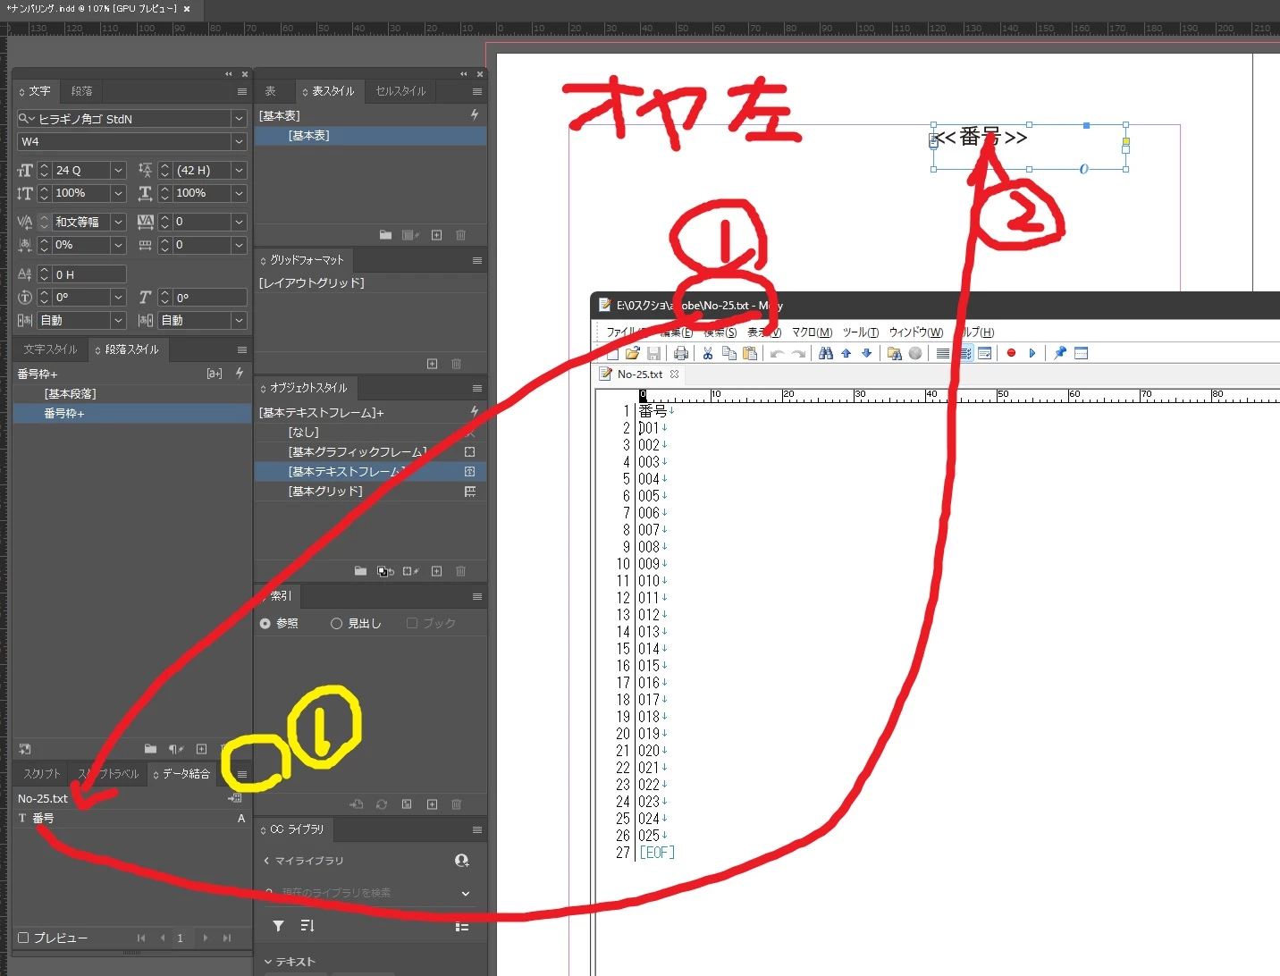Select [基本段落] paragraph style

point(131,393)
